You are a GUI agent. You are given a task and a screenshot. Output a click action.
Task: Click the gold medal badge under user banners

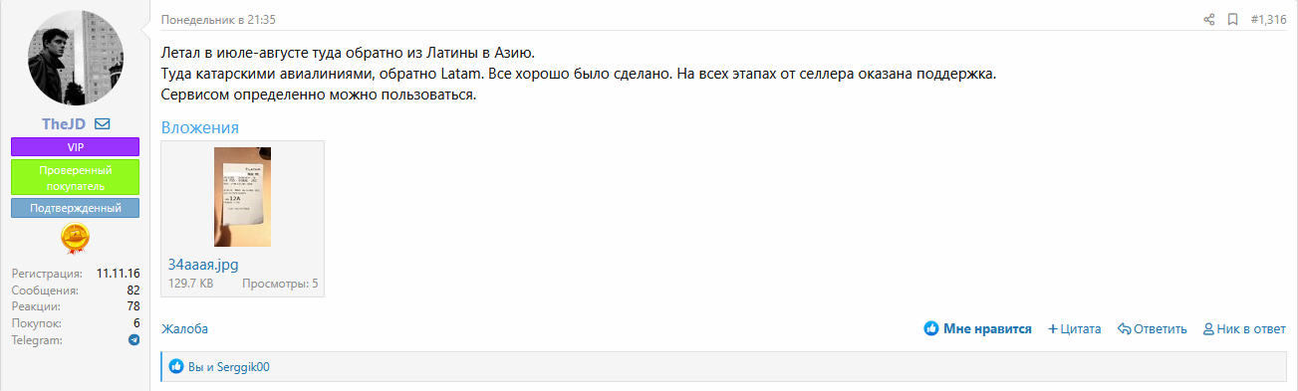pos(75,239)
